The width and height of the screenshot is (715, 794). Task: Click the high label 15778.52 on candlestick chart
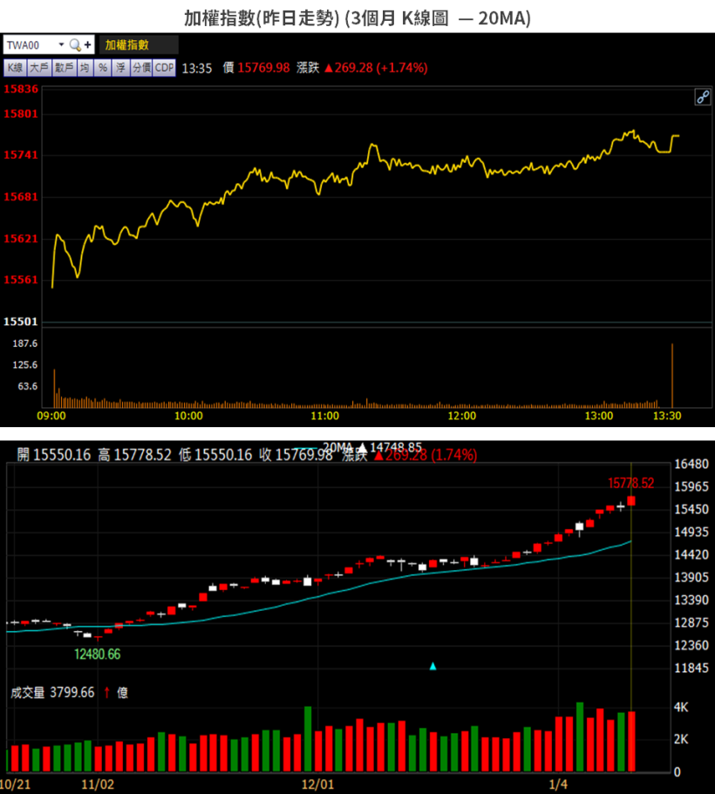pyautogui.click(x=631, y=483)
